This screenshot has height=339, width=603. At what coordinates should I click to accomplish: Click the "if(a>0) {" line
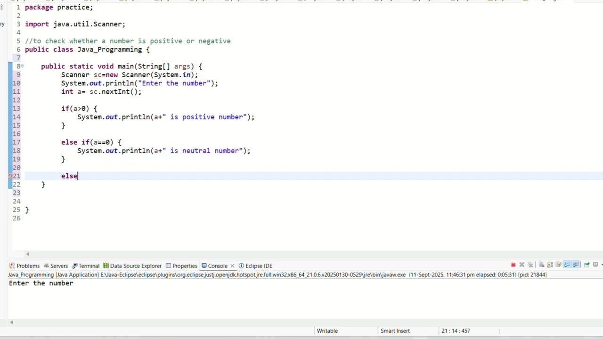(79, 109)
